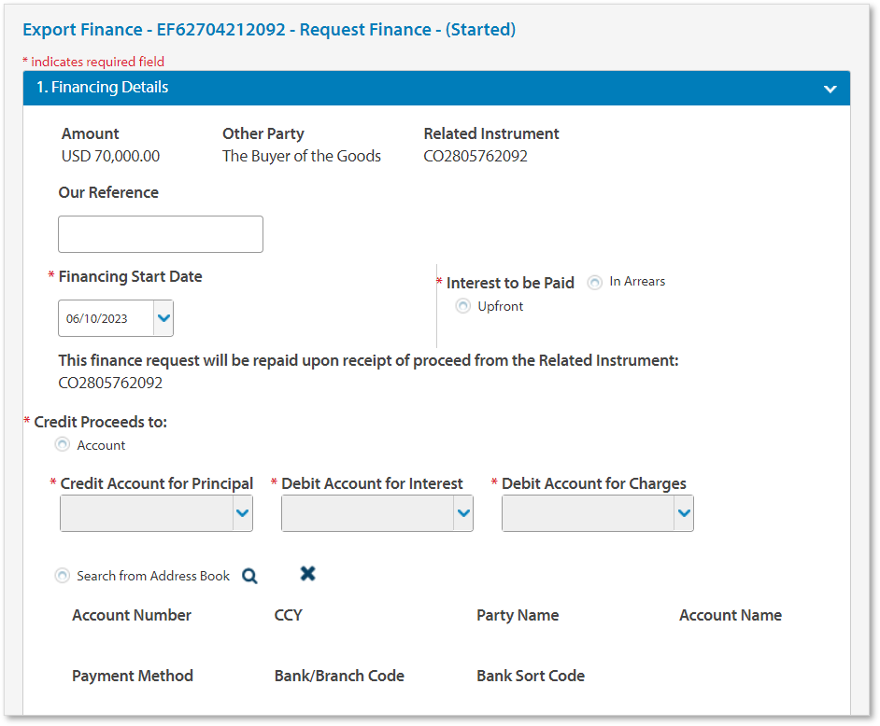The image size is (880, 726).
Task: Select the Search from Address Book option
Action: coord(62,576)
